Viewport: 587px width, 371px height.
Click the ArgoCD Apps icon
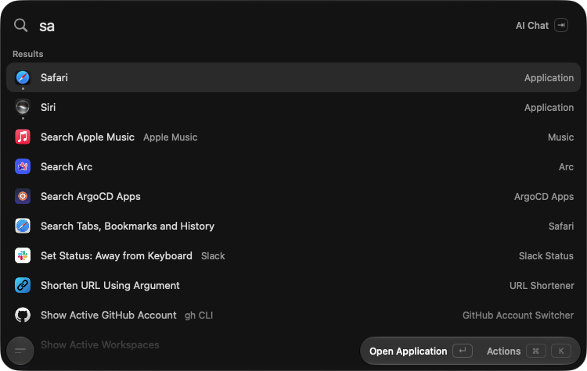[x=23, y=196]
